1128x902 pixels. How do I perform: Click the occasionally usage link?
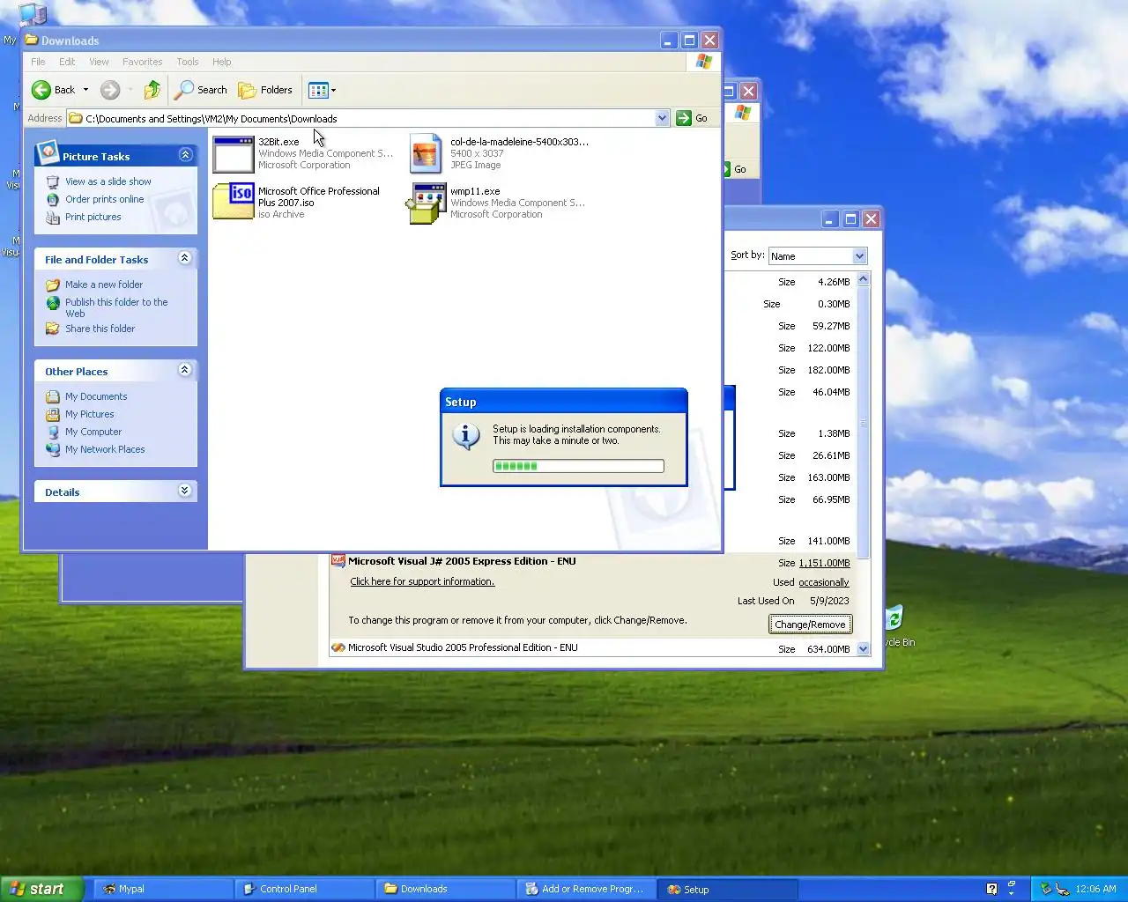(823, 582)
